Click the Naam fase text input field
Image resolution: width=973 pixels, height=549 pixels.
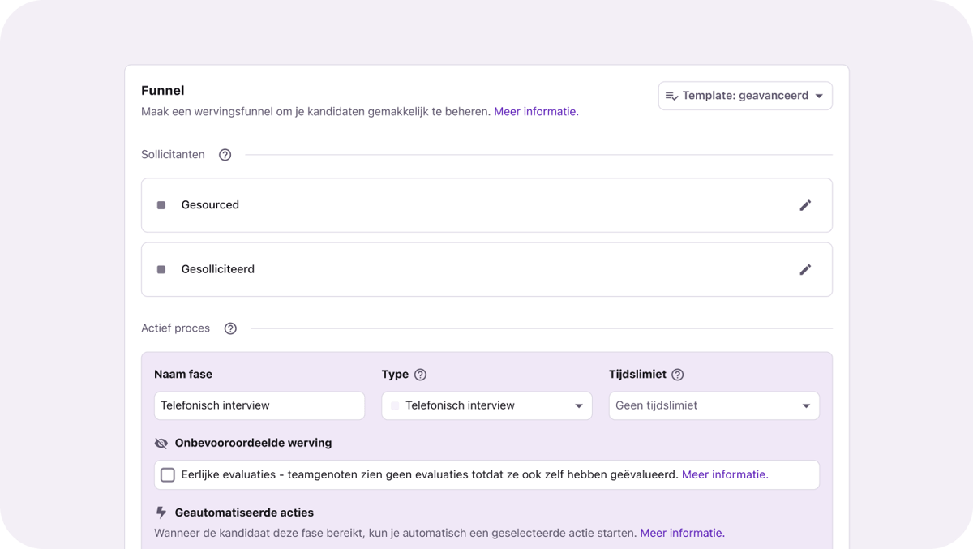(x=259, y=405)
